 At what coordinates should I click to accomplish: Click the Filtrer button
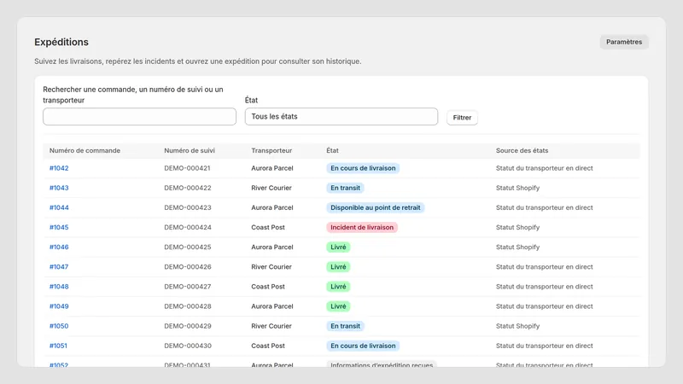[x=462, y=118]
